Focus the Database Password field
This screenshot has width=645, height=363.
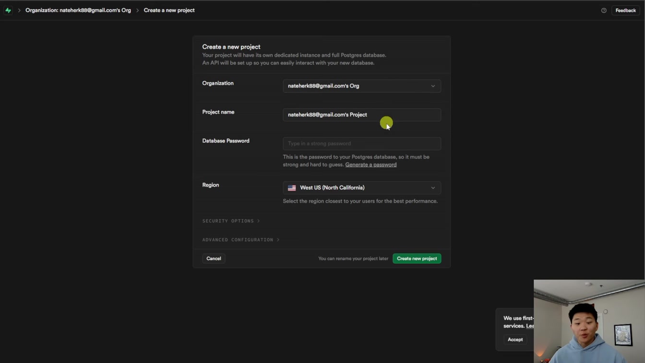click(x=362, y=144)
